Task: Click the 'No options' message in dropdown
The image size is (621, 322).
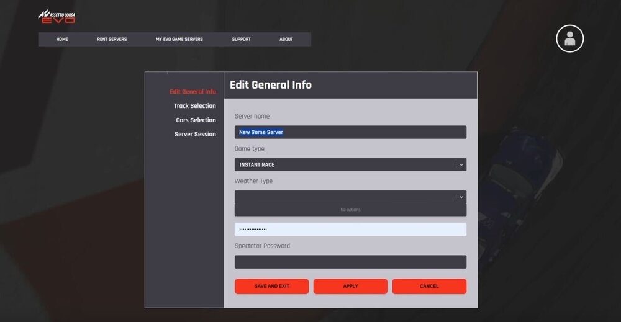Action: tap(350, 210)
